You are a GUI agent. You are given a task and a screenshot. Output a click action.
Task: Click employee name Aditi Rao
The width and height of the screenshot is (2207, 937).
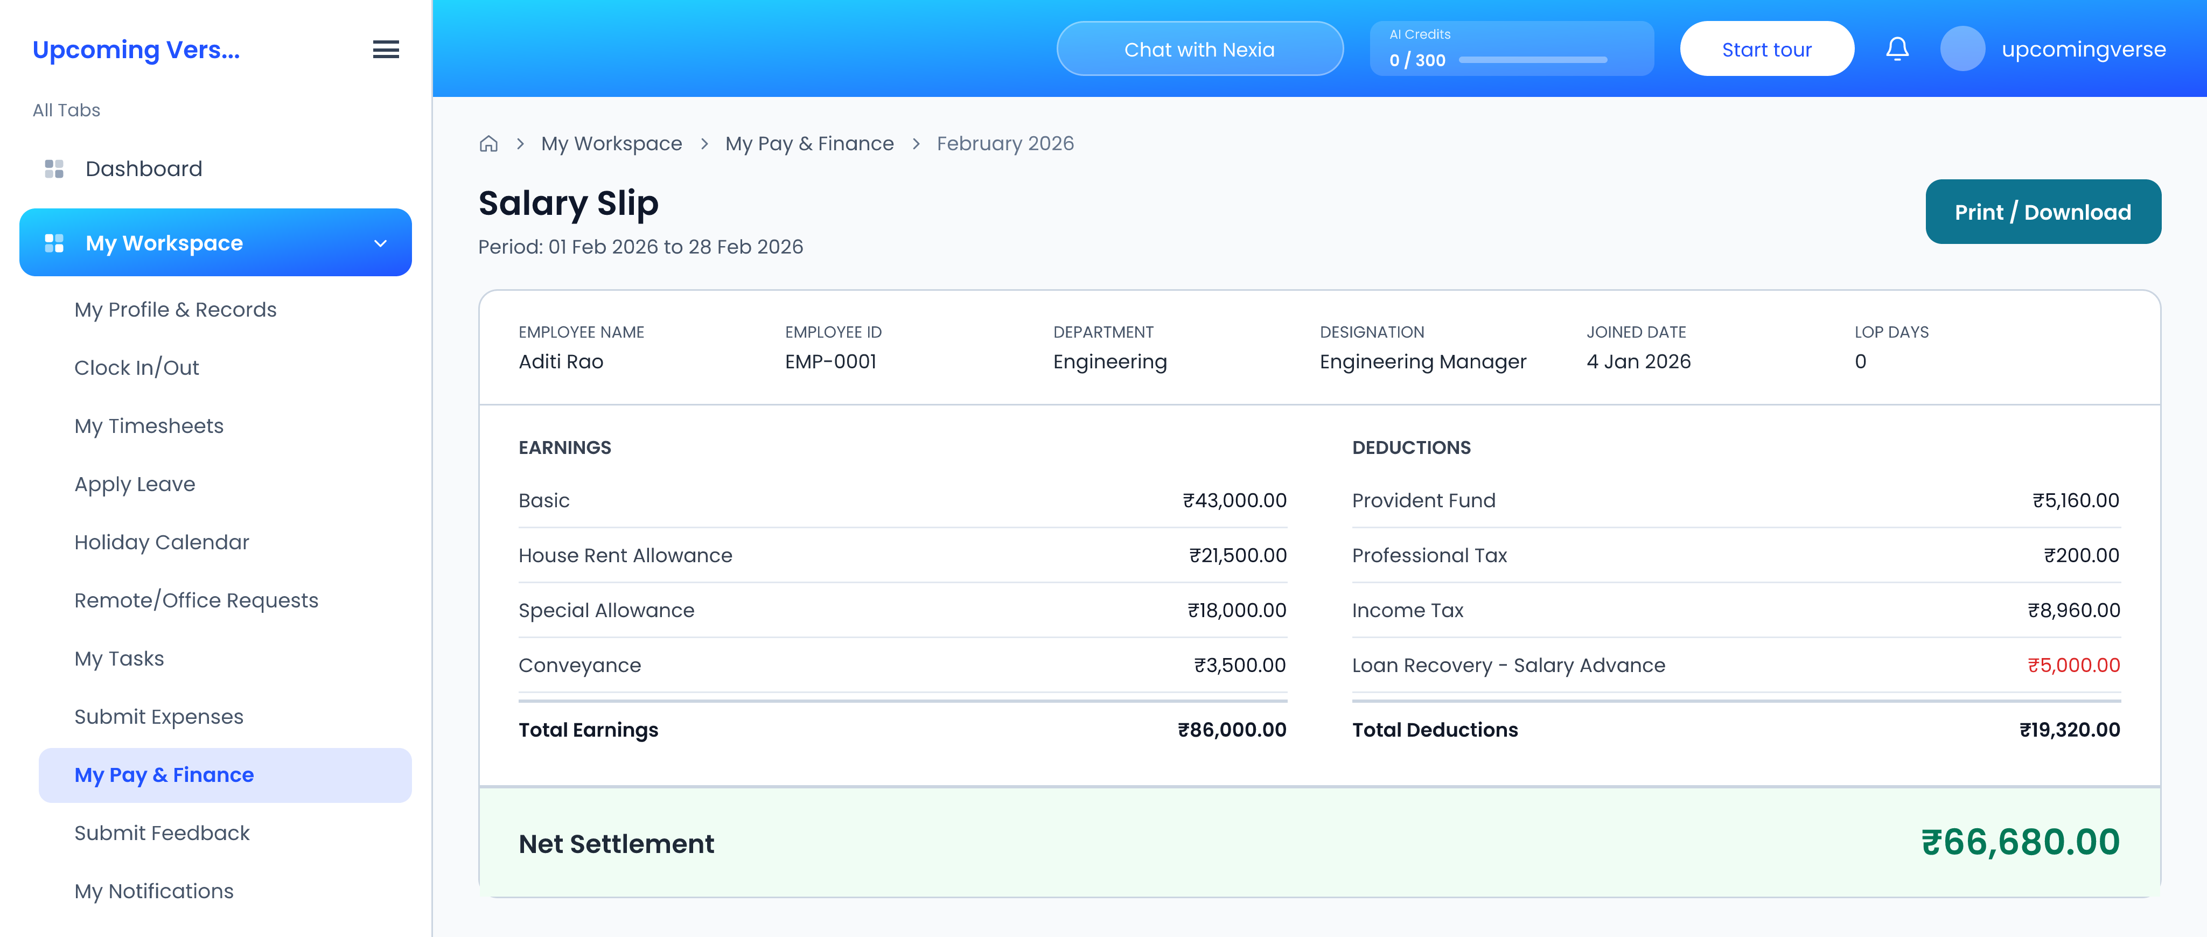coord(560,361)
